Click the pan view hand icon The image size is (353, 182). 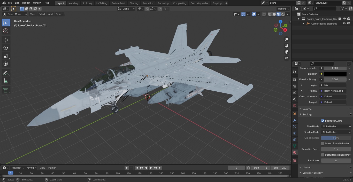click(x=287, y=46)
